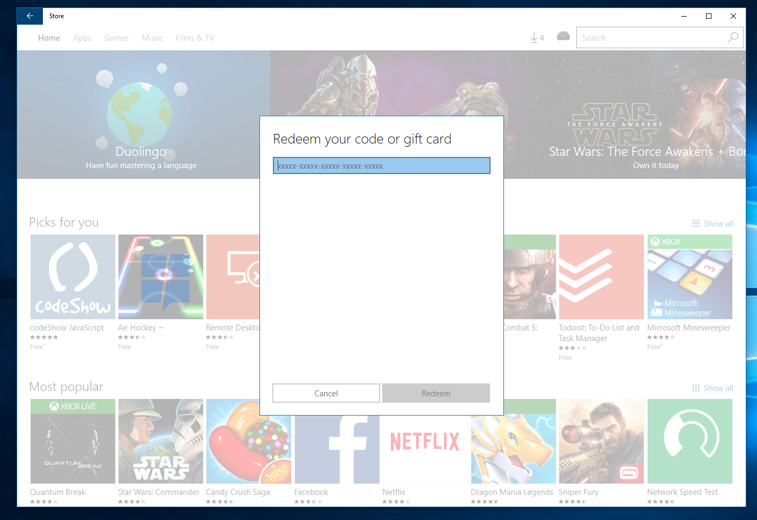Open the Music tab
This screenshot has width=757, height=520.
point(152,38)
